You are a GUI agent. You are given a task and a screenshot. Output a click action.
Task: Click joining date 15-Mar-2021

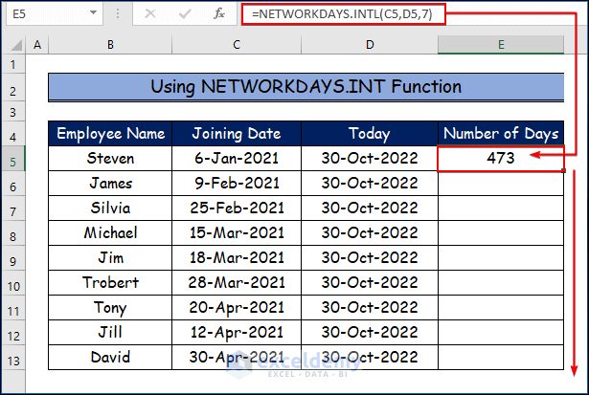237,232
